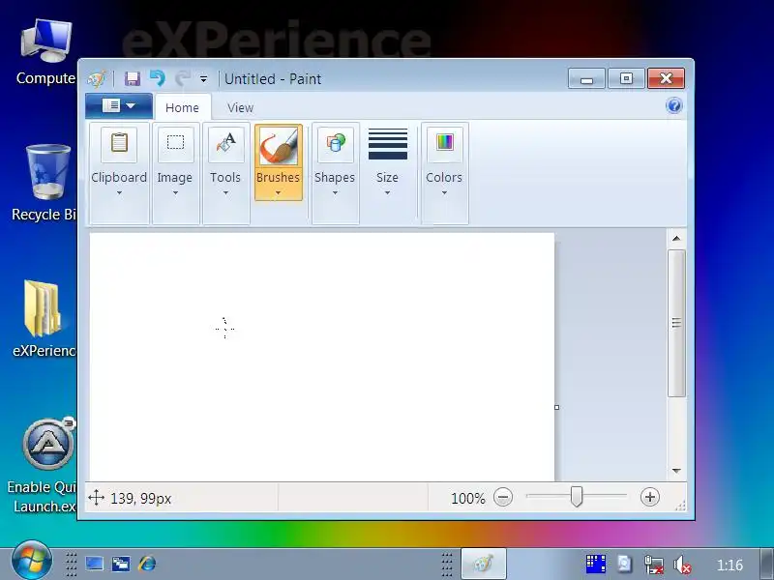Click the taskbar clock showing 1:16

729,565
